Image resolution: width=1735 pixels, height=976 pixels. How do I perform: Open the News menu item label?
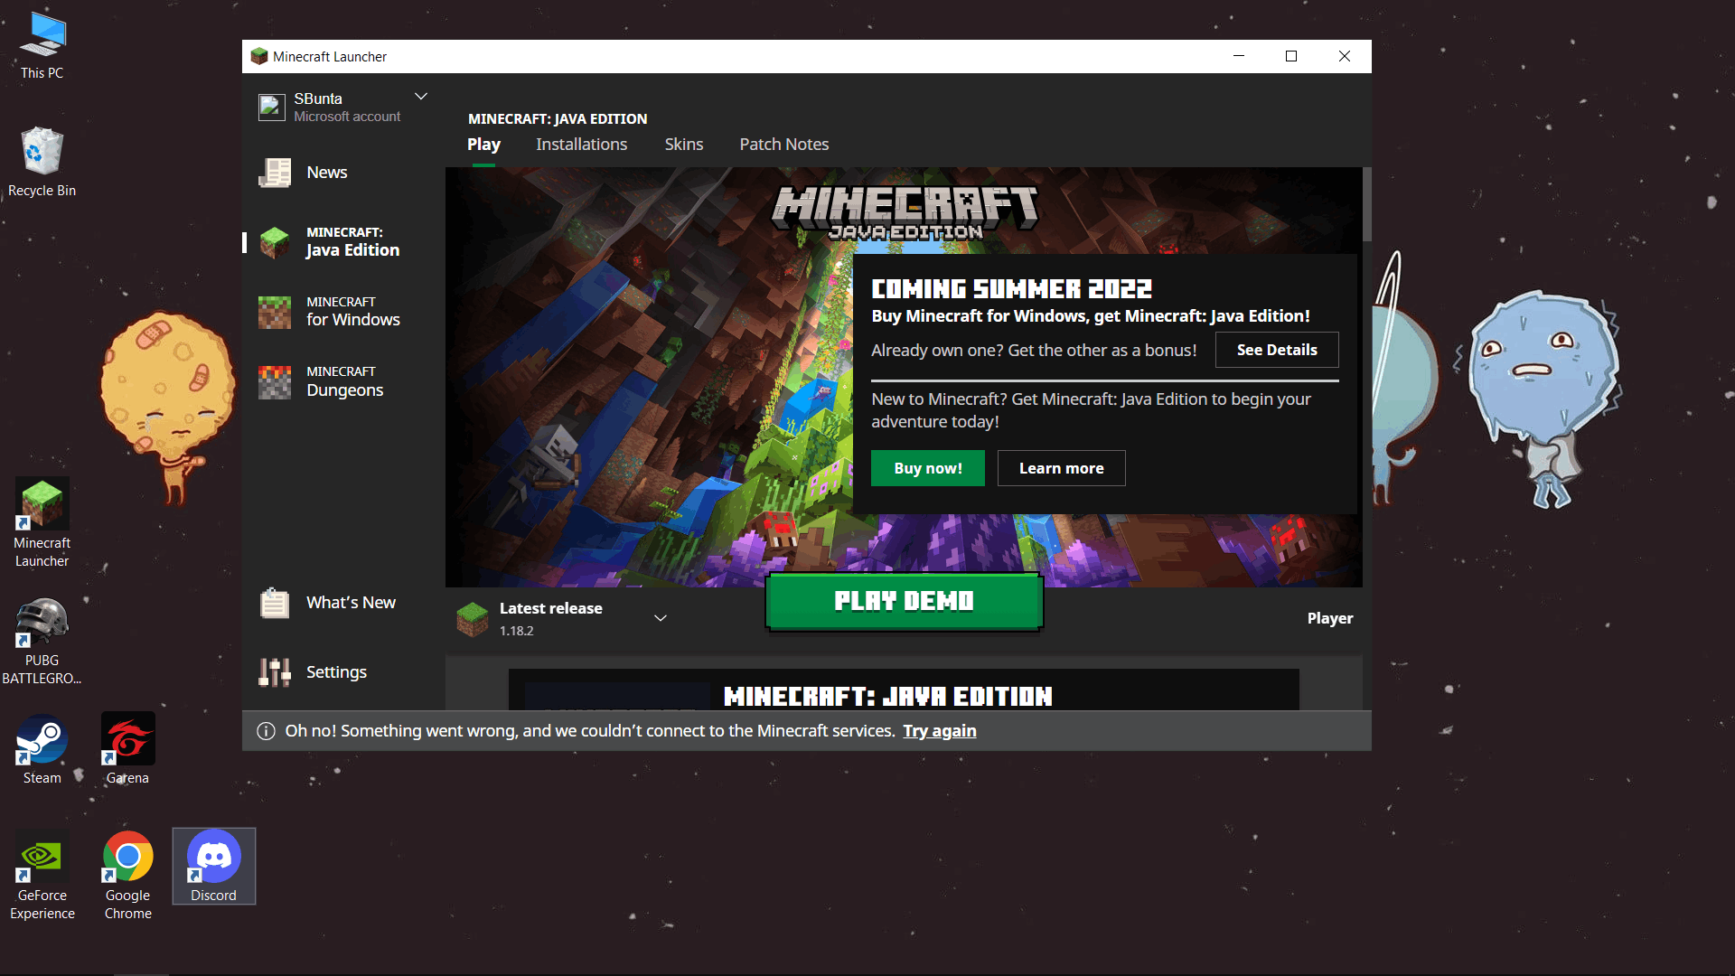(327, 173)
